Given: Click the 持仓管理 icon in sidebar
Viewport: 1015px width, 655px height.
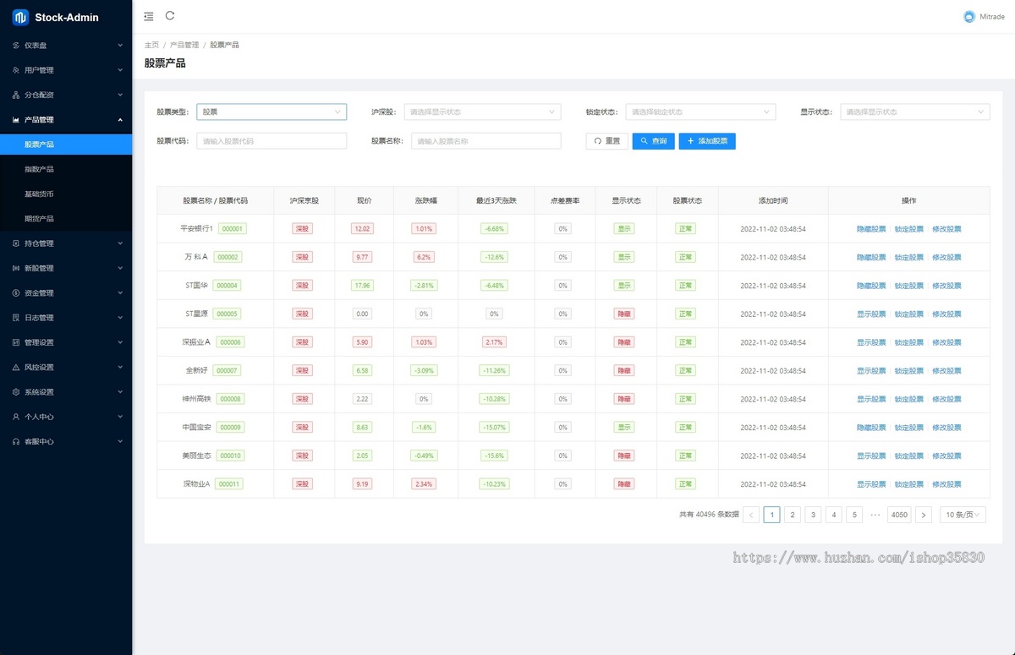Looking at the screenshot, I should click(x=16, y=243).
